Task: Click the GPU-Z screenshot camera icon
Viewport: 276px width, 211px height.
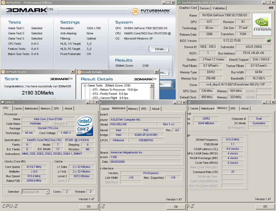Action: pyautogui.click(x=271, y=8)
